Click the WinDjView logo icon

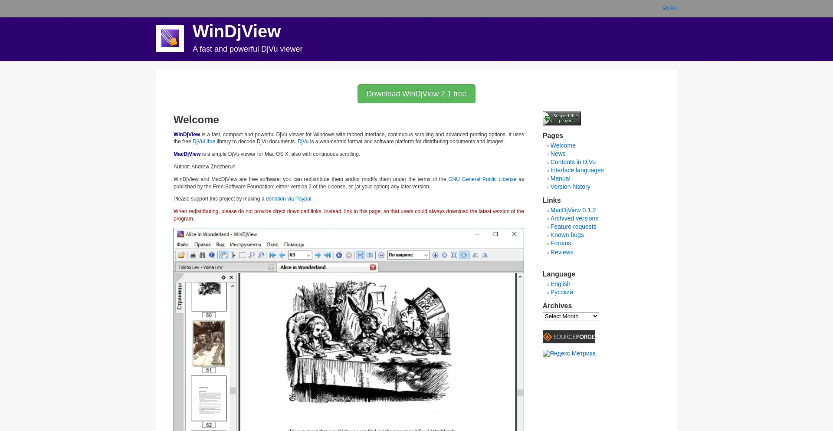point(170,39)
